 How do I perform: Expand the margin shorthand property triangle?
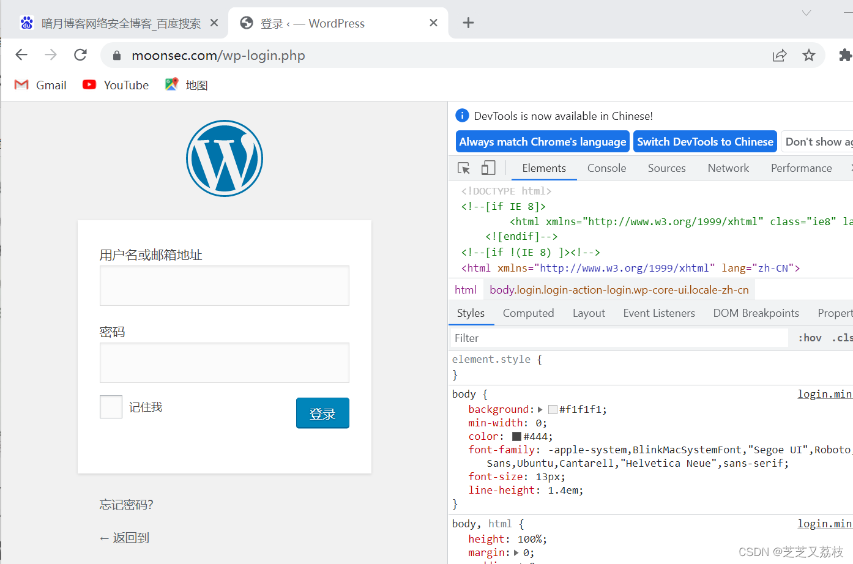[516, 553]
